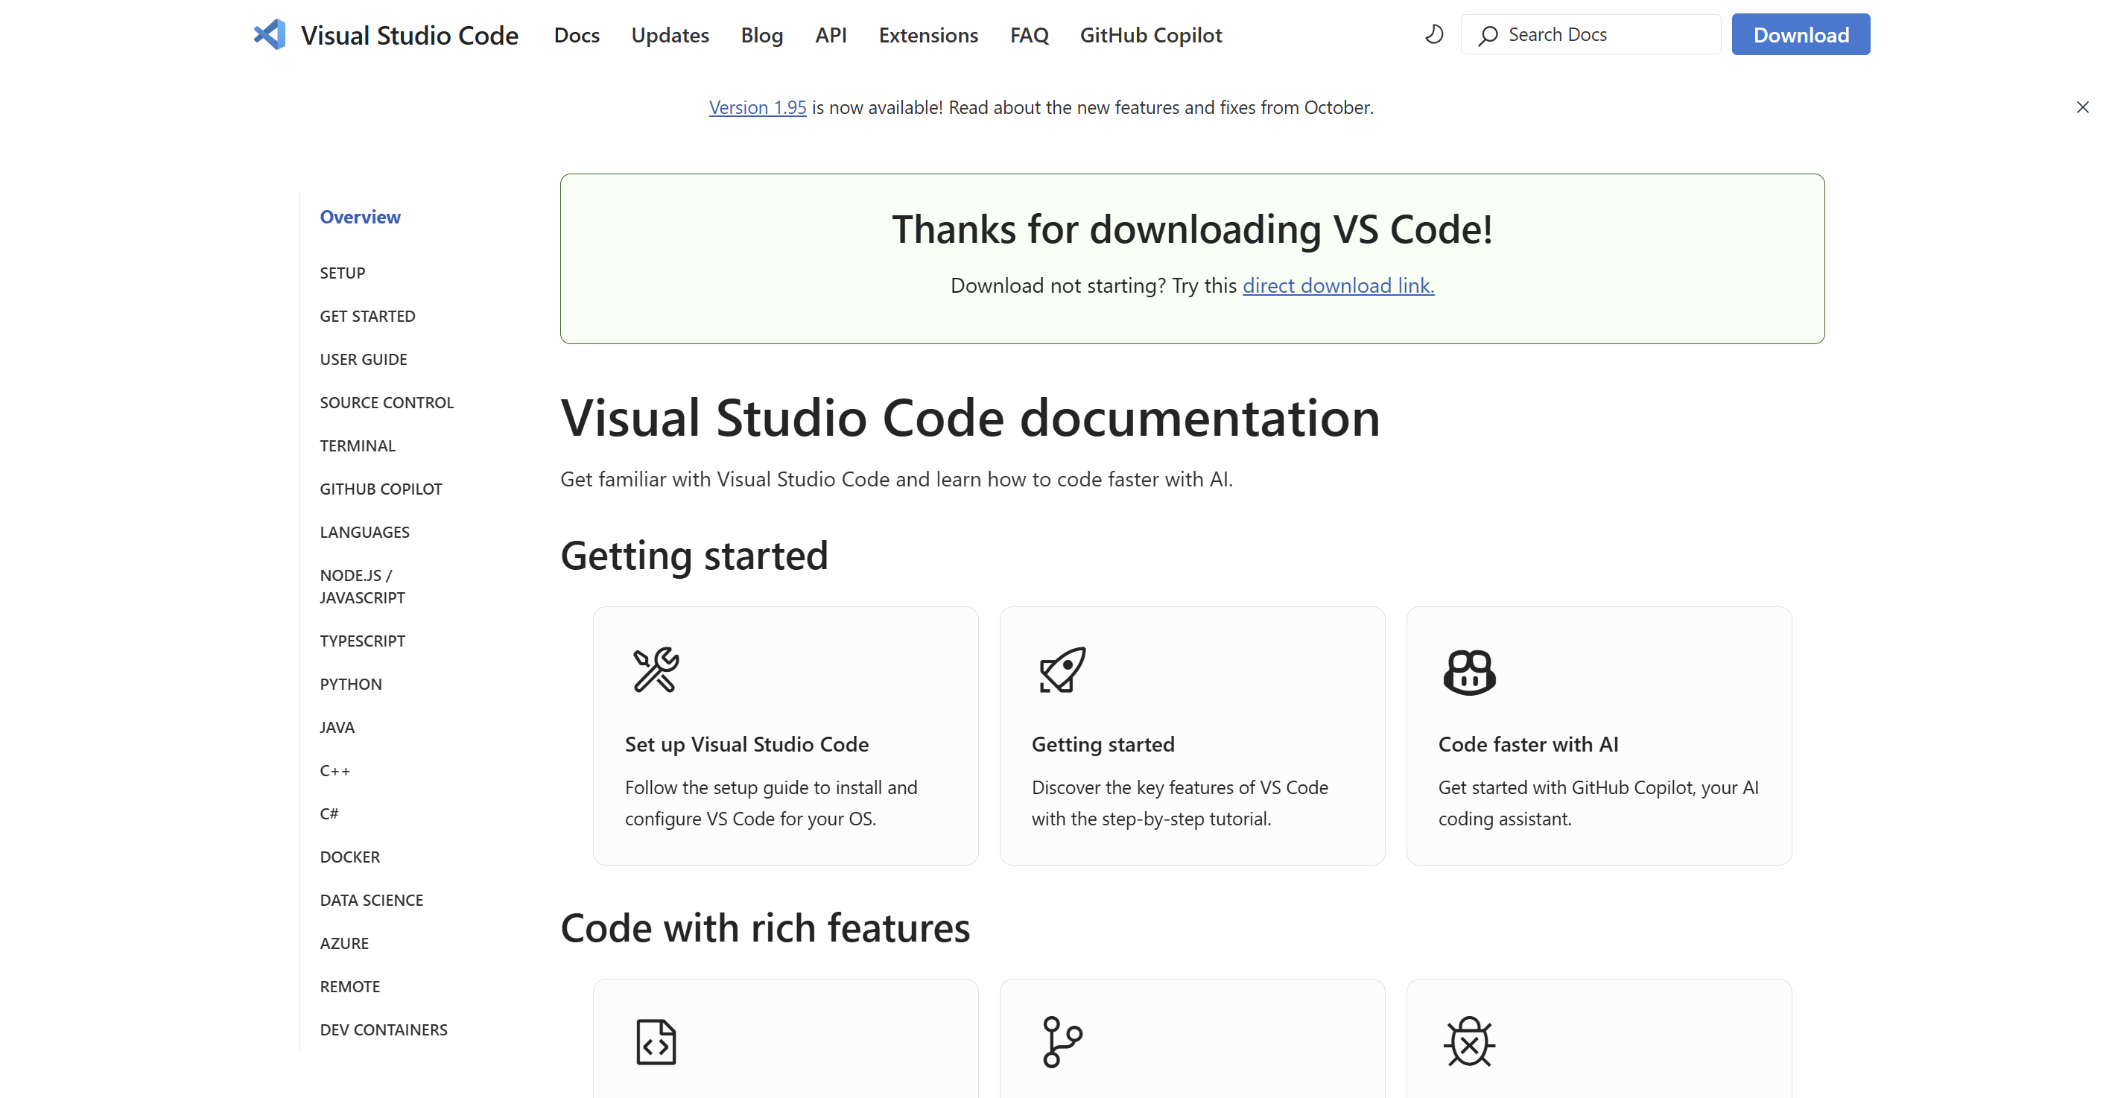Open the Docs menu item
Viewport: 2112px width, 1098px height.
[x=577, y=35]
